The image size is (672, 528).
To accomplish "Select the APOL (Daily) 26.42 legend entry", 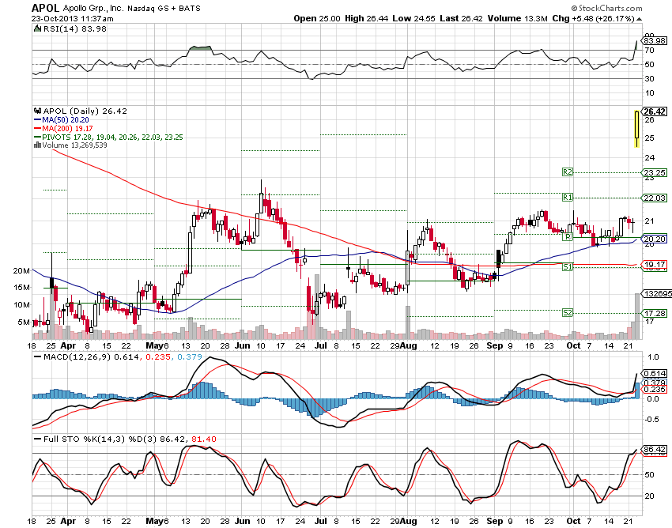I will tap(85, 111).
